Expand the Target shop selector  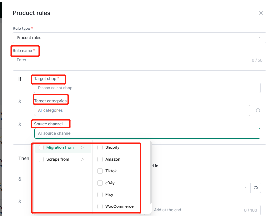pos(147,88)
